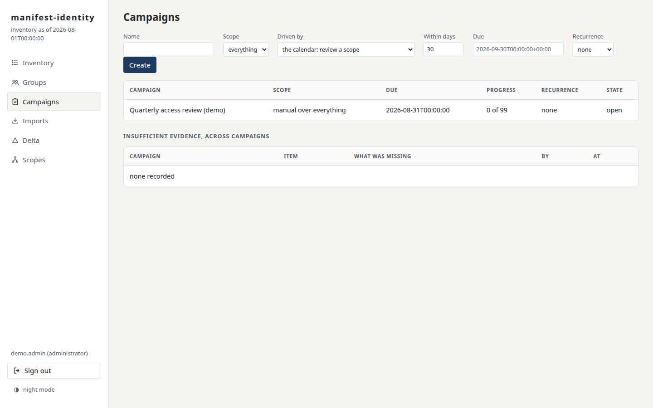Screen dimensions: 653x408
Task: Click the 'none' recurrence cell in campaign row
Action: click(x=549, y=110)
